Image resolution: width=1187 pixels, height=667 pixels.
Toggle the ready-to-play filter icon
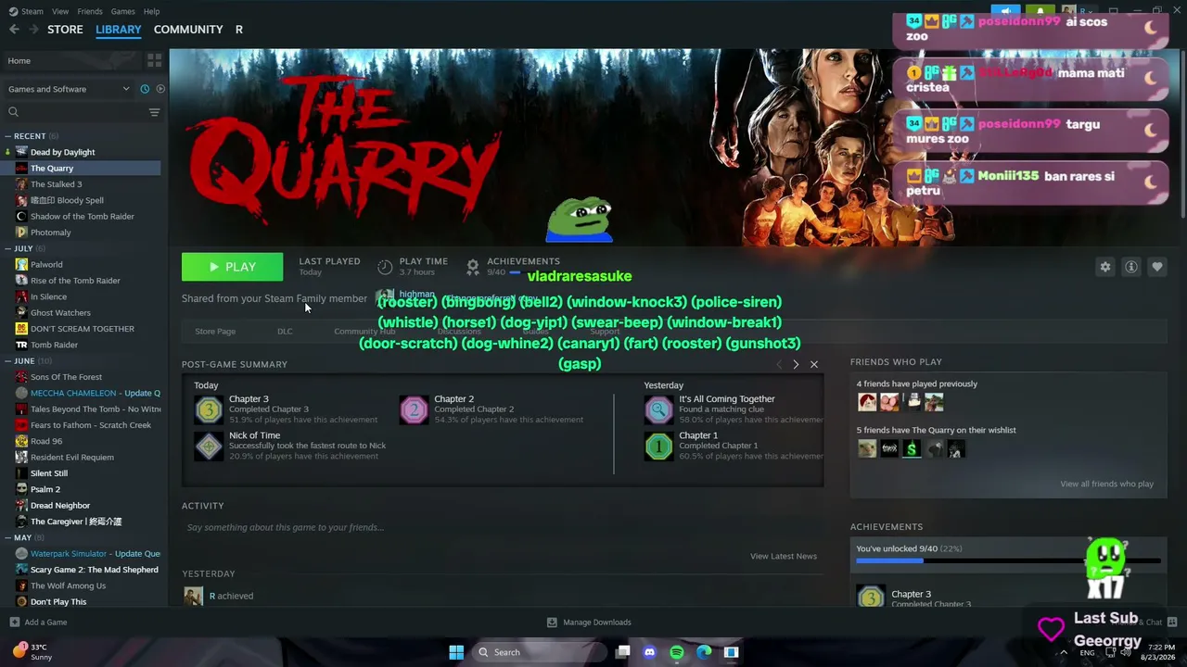(160, 89)
